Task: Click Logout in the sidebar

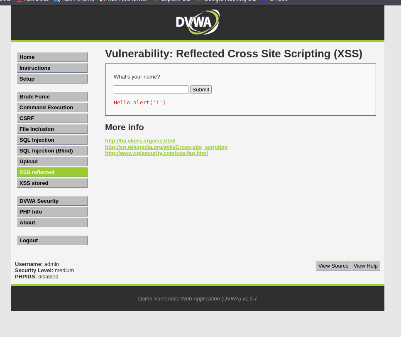Action: [52, 240]
